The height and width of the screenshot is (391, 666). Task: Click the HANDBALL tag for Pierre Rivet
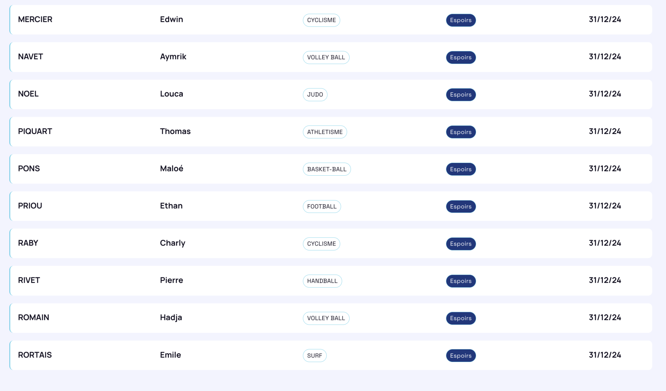click(x=322, y=281)
